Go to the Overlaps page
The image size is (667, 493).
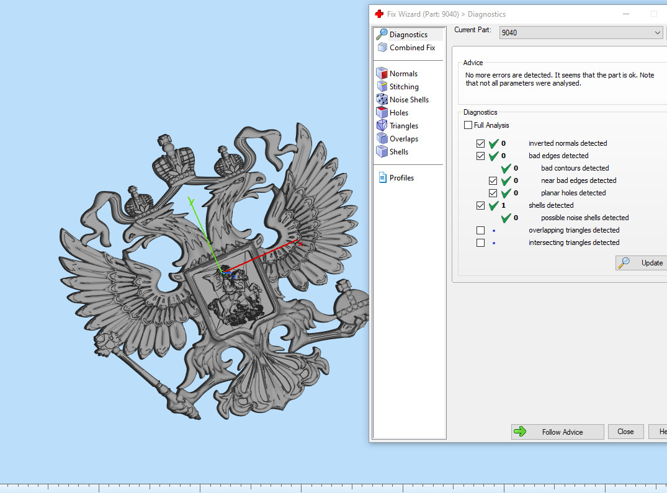coord(404,138)
